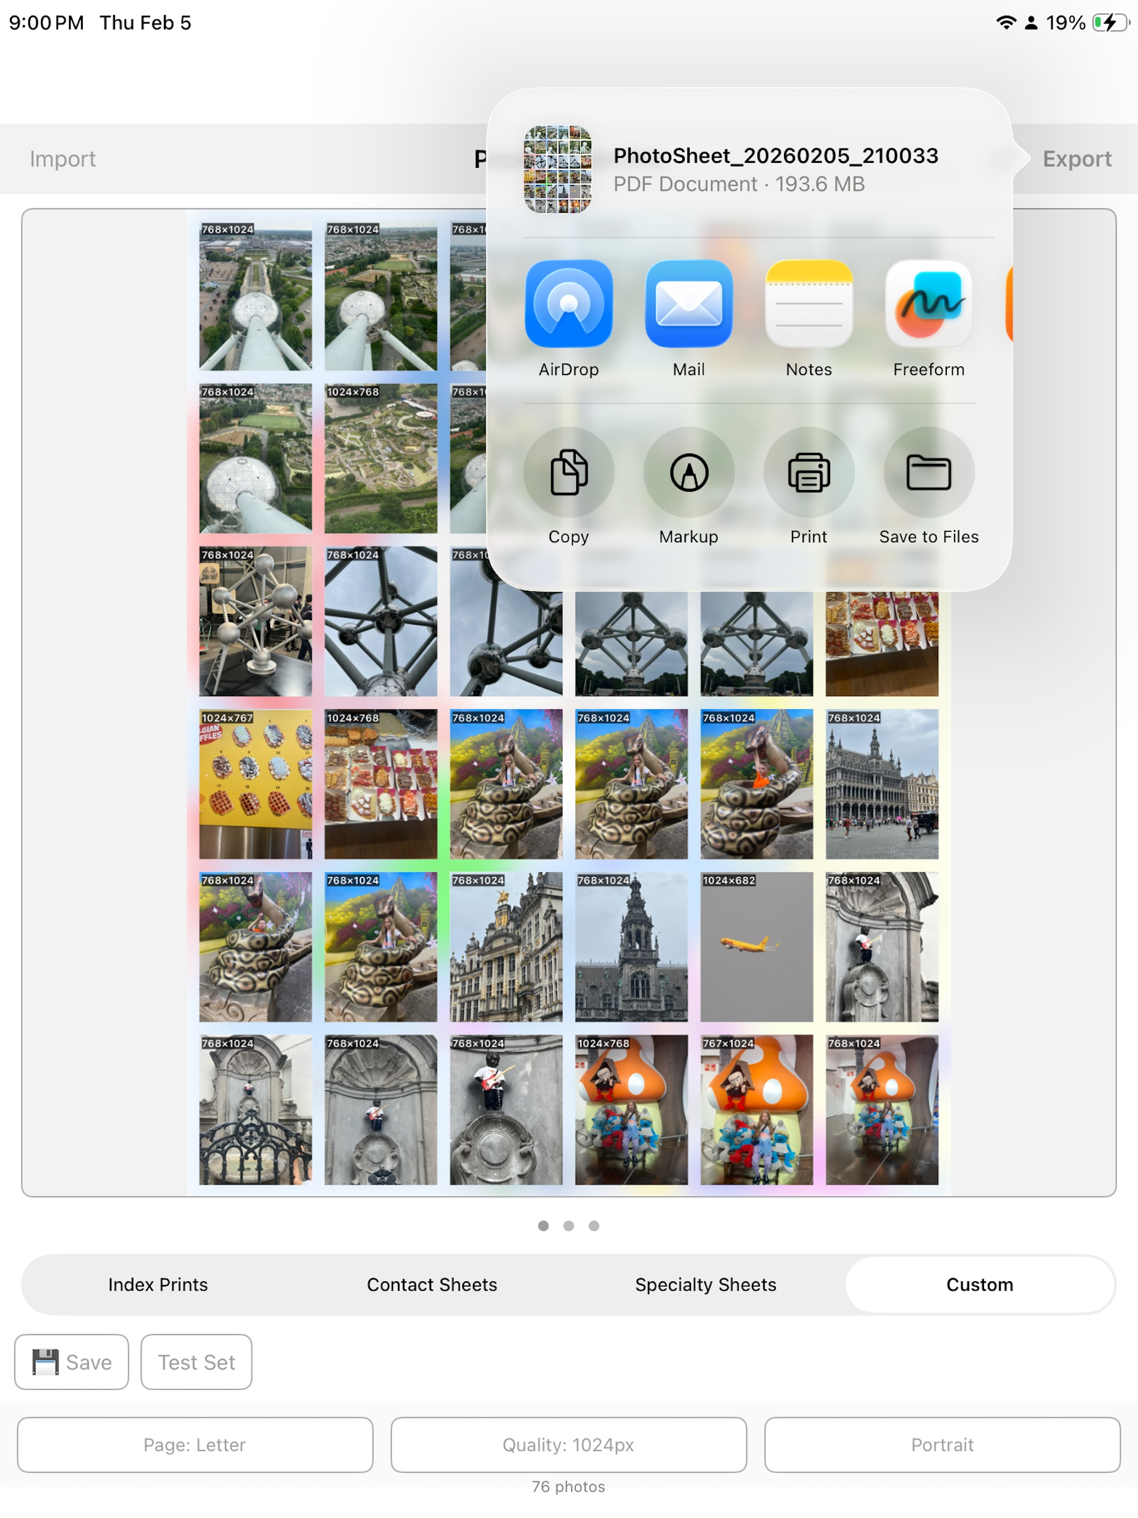The width and height of the screenshot is (1138, 1518).
Task: Open the PDF in Freeform
Action: pos(929,304)
